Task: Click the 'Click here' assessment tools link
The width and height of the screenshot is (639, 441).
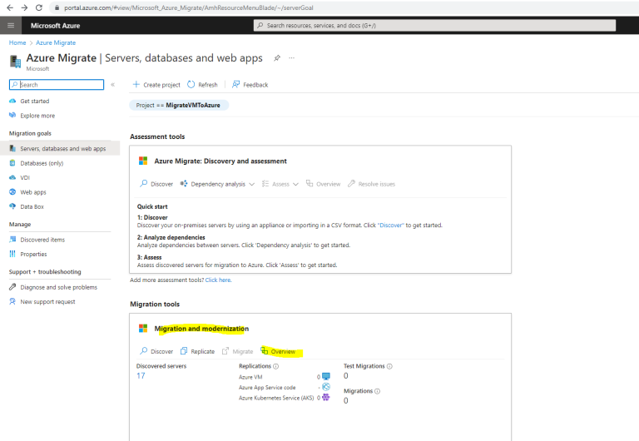Action: (x=218, y=280)
